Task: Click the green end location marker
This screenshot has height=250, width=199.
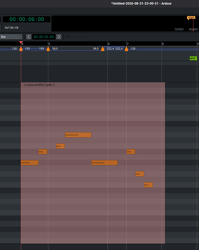Action: [193, 58]
